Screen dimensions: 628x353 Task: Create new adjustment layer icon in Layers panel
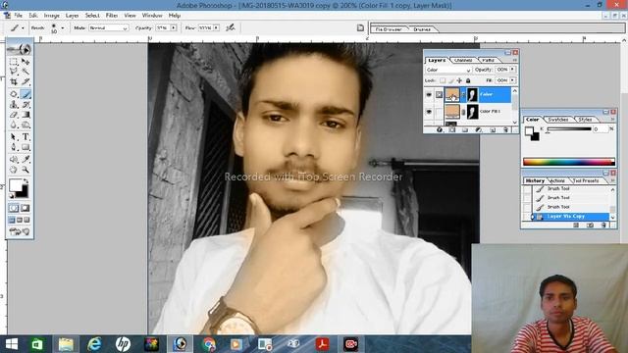[x=479, y=129]
